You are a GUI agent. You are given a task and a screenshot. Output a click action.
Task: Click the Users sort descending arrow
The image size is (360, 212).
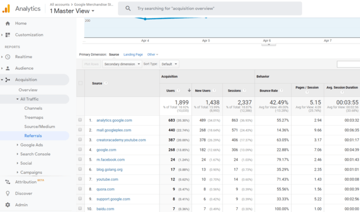[189, 90]
